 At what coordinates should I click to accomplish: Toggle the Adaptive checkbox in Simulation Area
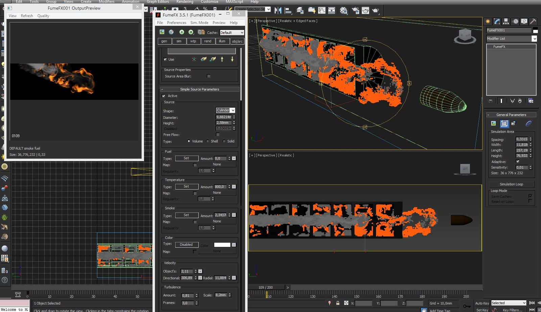click(518, 162)
